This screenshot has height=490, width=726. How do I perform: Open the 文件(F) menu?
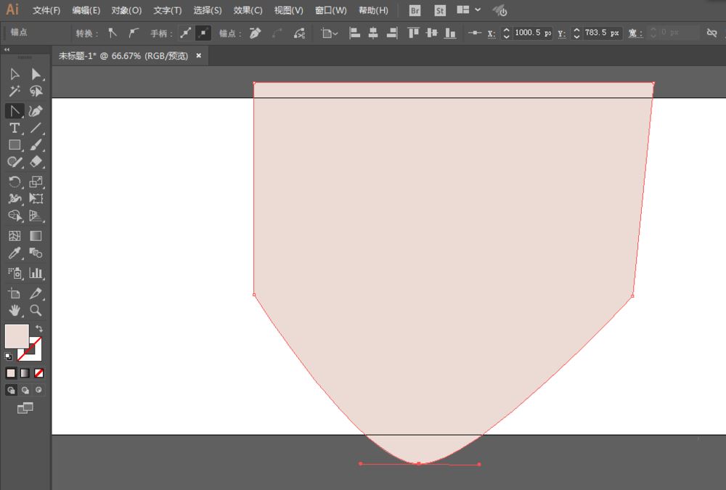(x=46, y=11)
